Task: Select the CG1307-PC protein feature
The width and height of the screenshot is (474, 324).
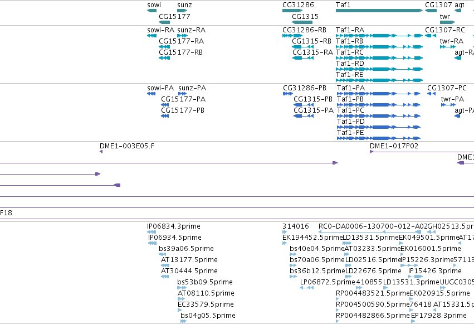Action: [431, 94]
